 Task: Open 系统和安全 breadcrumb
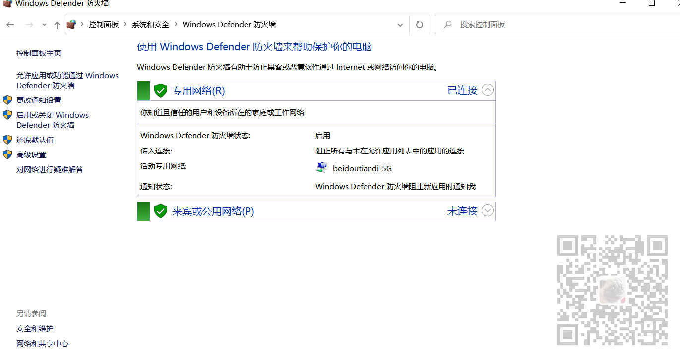tap(150, 24)
